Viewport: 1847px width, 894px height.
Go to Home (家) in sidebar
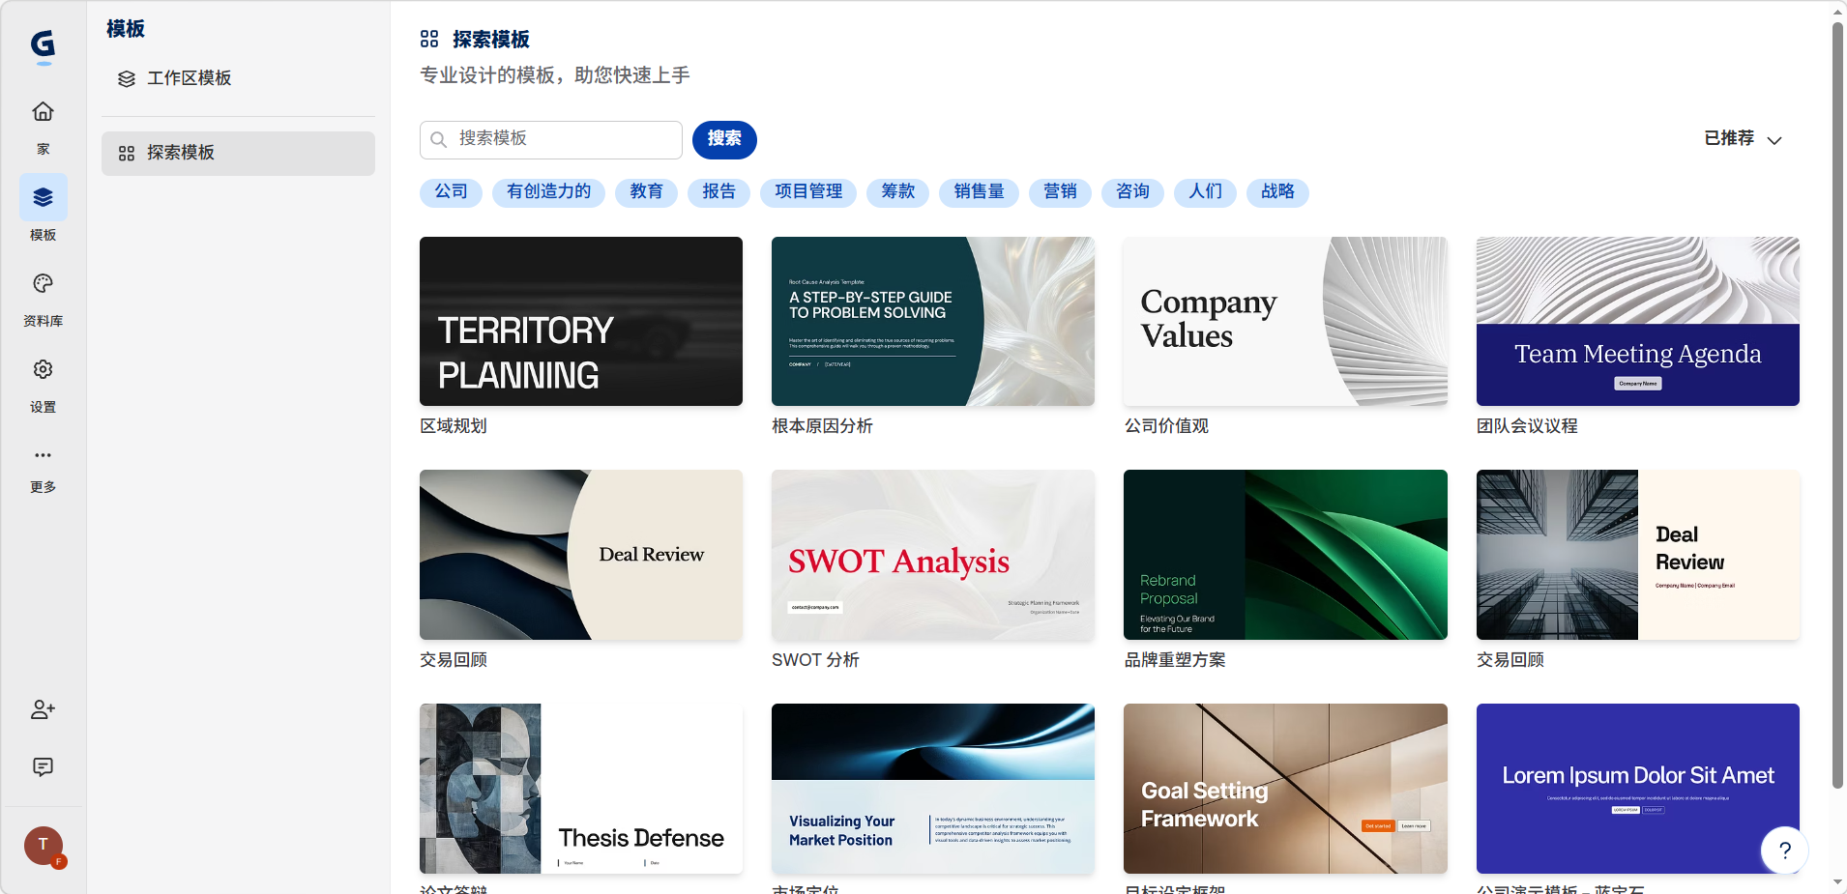click(x=43, y=112)
